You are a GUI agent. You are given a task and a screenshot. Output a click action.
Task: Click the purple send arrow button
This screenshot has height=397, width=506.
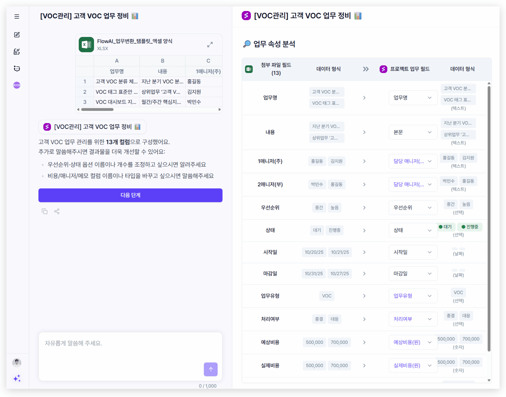pyautogui.click(x=211, y=370)
